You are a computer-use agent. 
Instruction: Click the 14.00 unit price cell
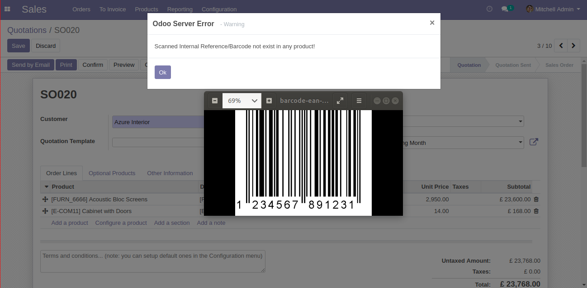tap(441, 211)
